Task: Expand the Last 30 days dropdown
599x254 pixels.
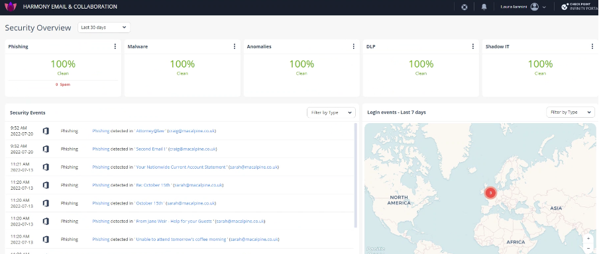Action: (104, 28)
